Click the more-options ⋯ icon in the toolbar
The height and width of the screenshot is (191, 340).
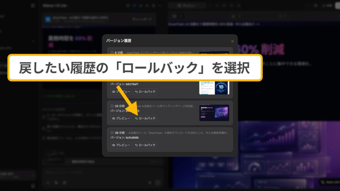tap(159, 5)
